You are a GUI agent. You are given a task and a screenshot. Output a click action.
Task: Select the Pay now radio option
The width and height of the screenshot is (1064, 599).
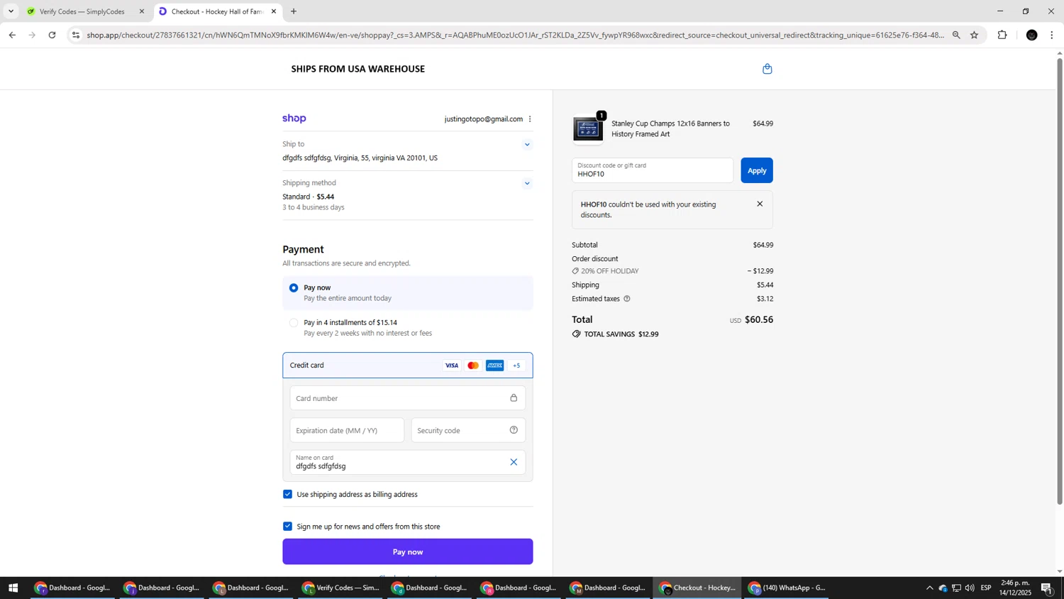[x=294, y=288]
